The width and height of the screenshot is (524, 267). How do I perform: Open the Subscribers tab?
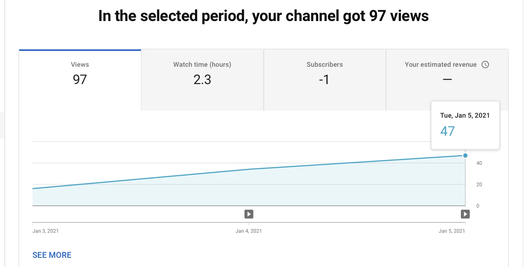[x=325, y=80]
